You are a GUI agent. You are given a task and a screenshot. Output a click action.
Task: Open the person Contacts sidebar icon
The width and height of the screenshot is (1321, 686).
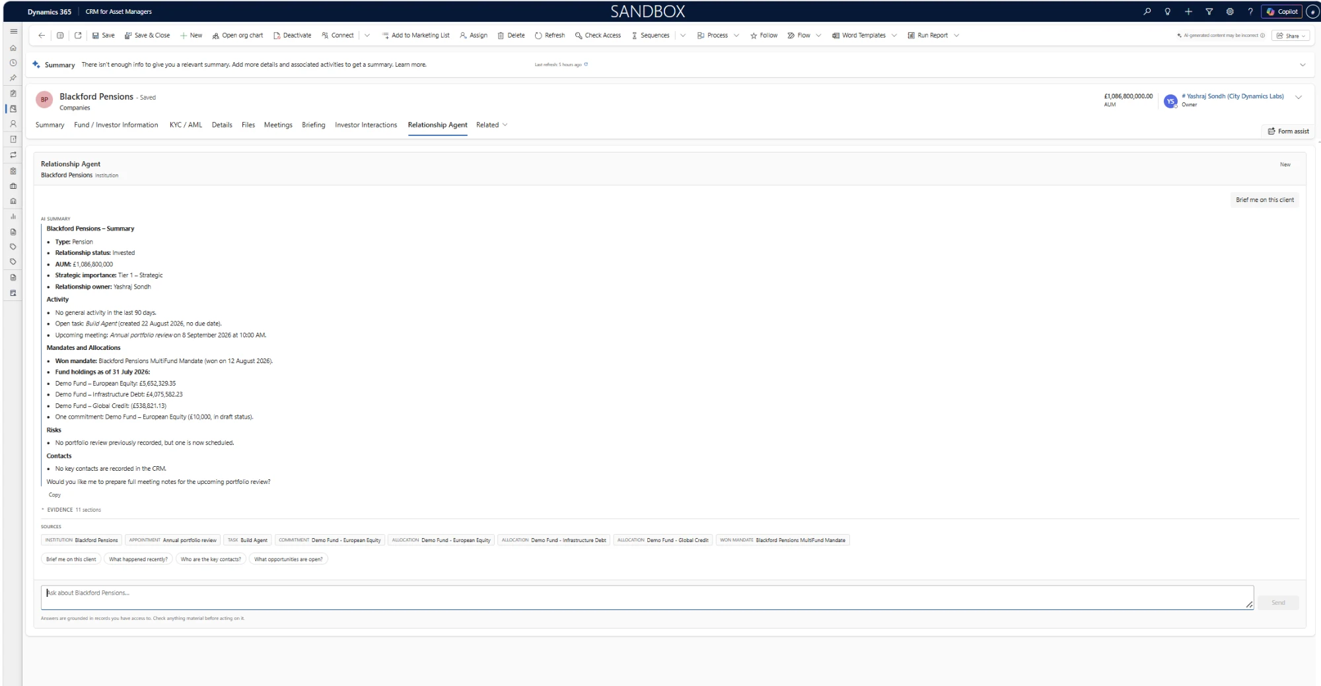[x=13, y=123]
